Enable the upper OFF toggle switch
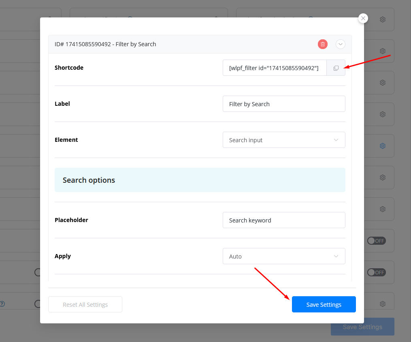Viewport: 411px width, 342px height. coord(376,241)
